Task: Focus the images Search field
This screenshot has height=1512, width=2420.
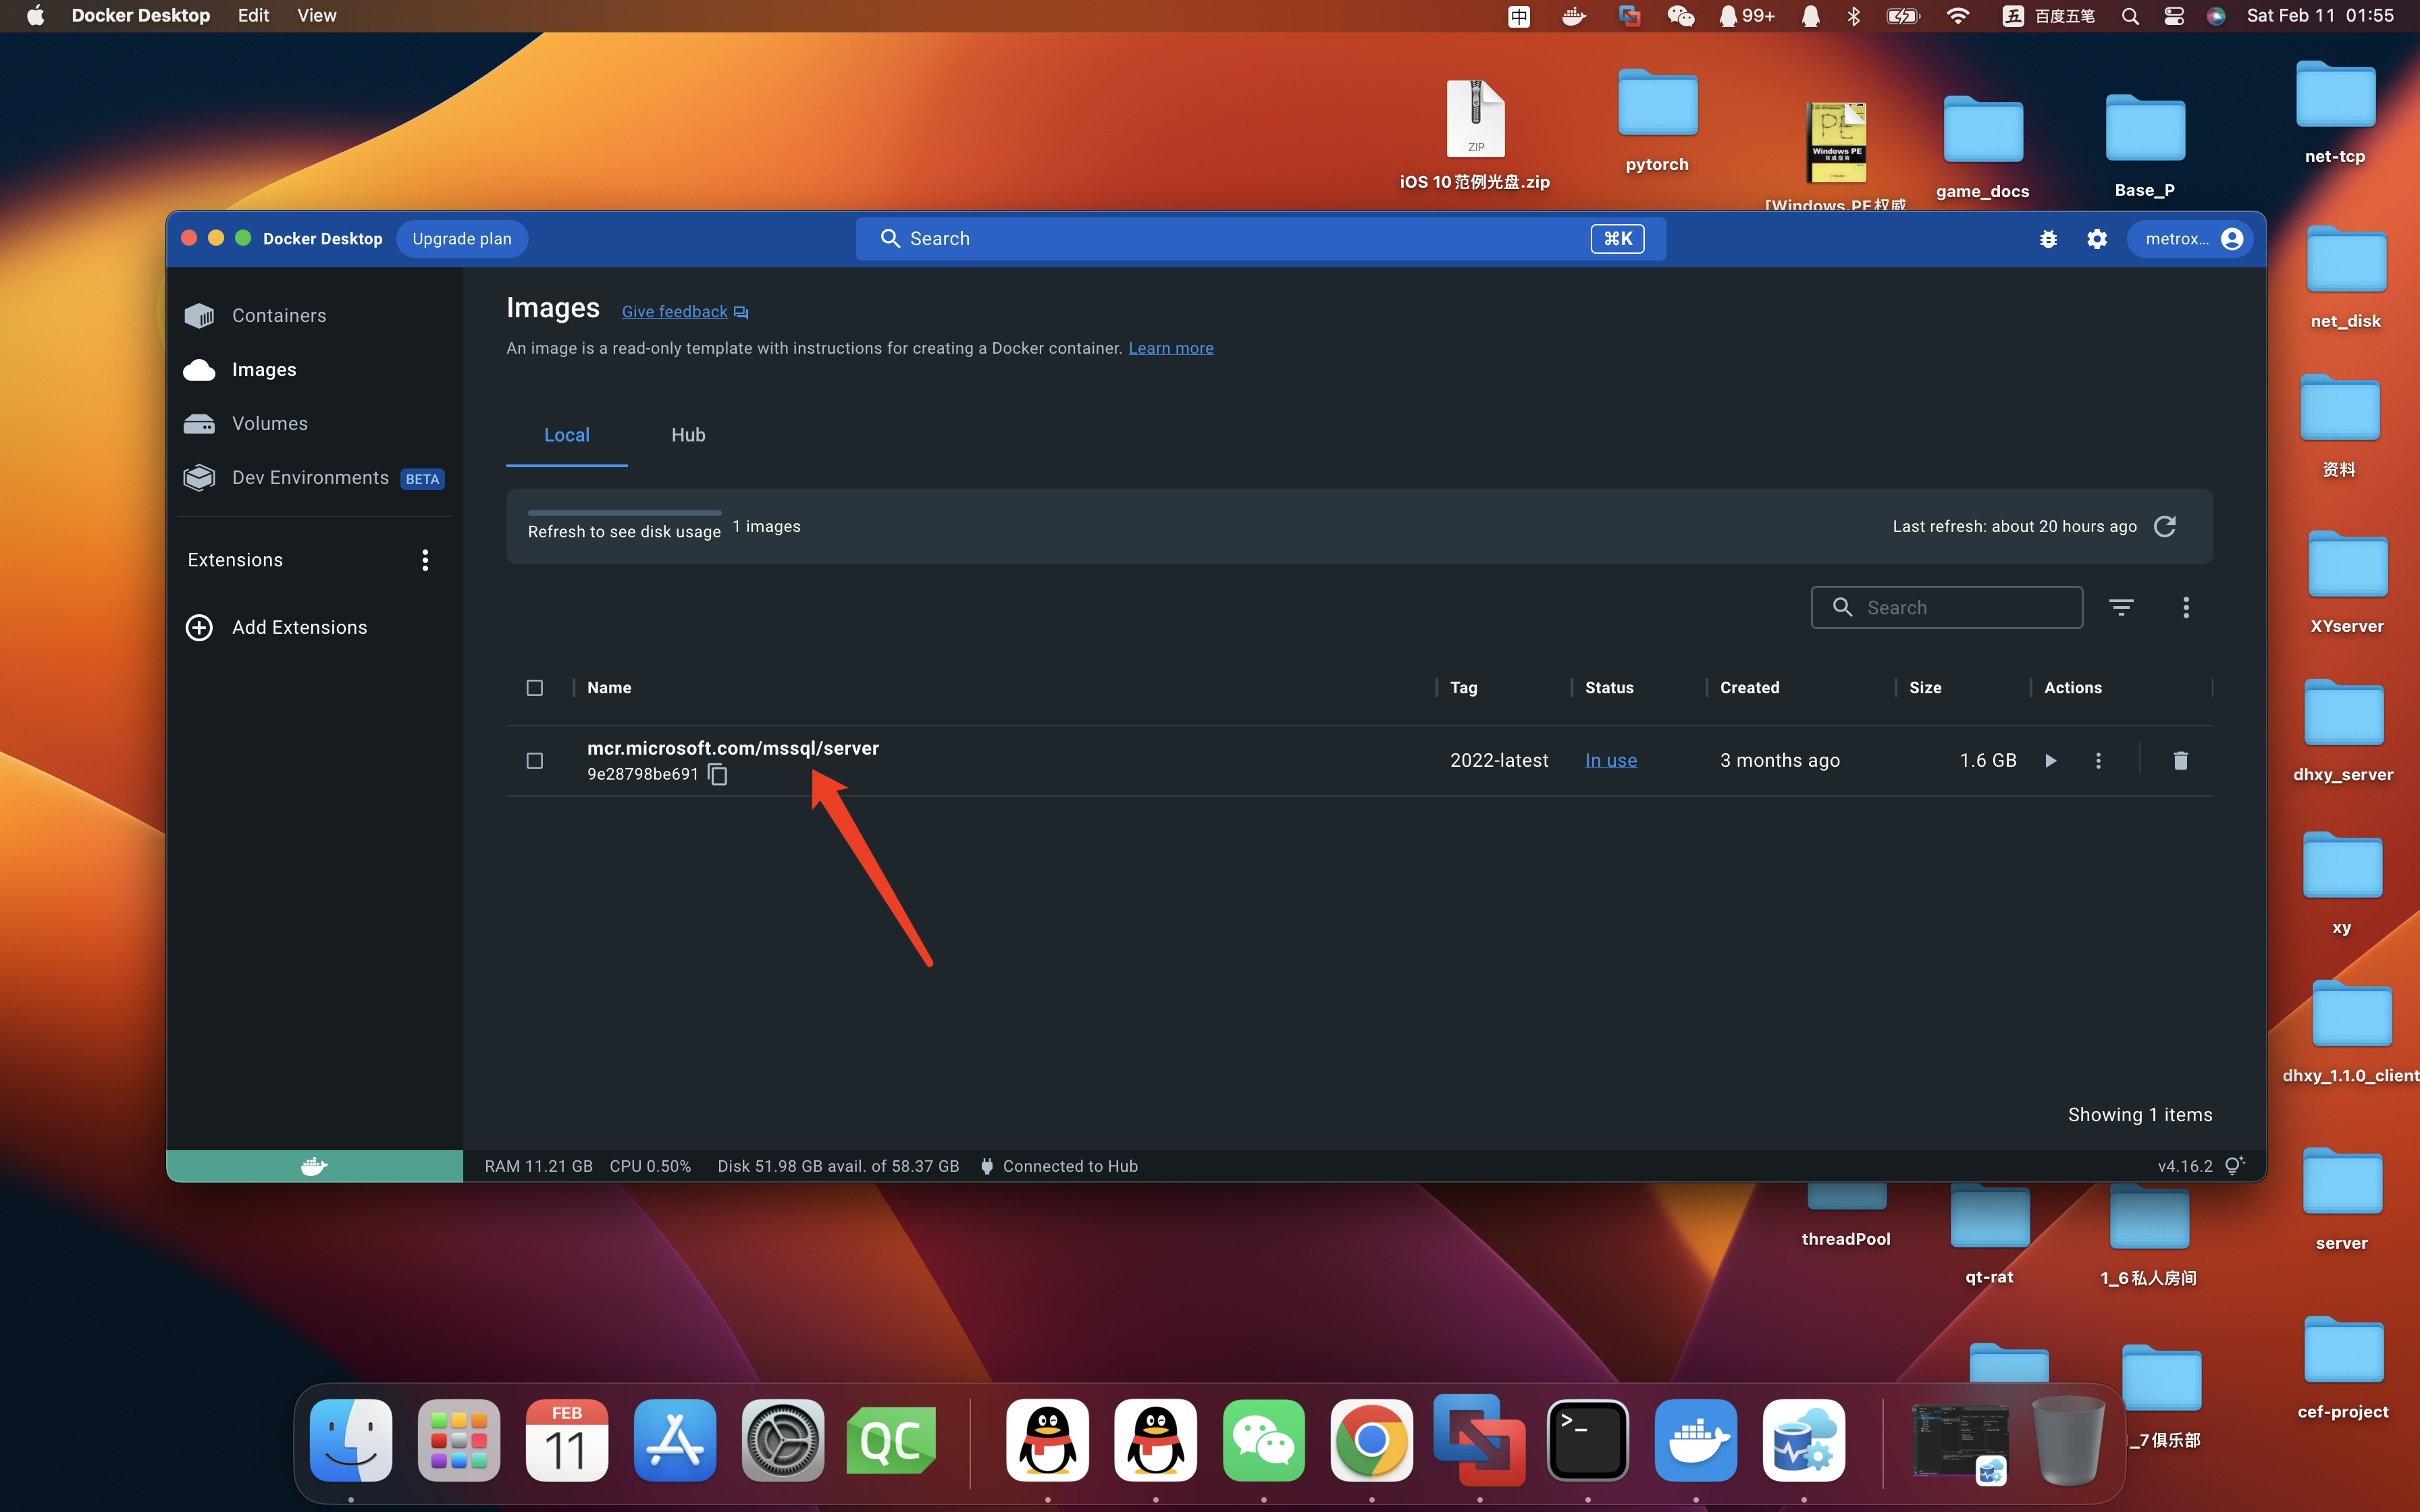Action: click(1946, 607)
